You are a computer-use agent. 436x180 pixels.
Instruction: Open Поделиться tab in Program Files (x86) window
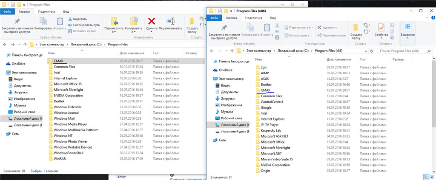[253, 18]
